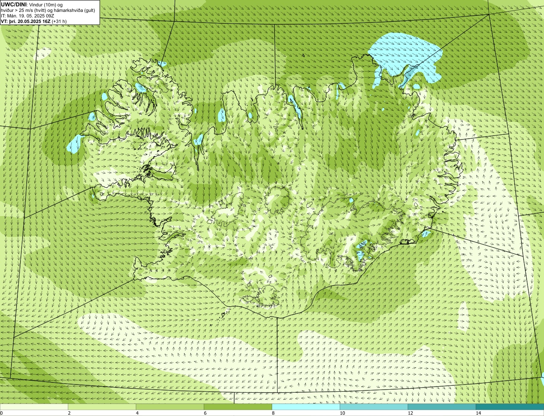Click the palest 0–2 m/s legend swatch
The width and height of the screenshot is (544, 416).
point(34,407)
